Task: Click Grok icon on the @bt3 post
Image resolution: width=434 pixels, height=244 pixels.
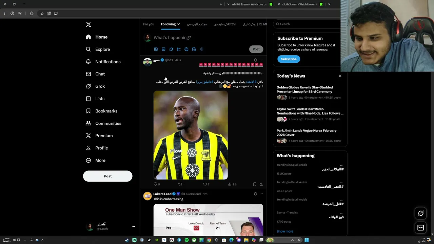Action: (255, 60)
